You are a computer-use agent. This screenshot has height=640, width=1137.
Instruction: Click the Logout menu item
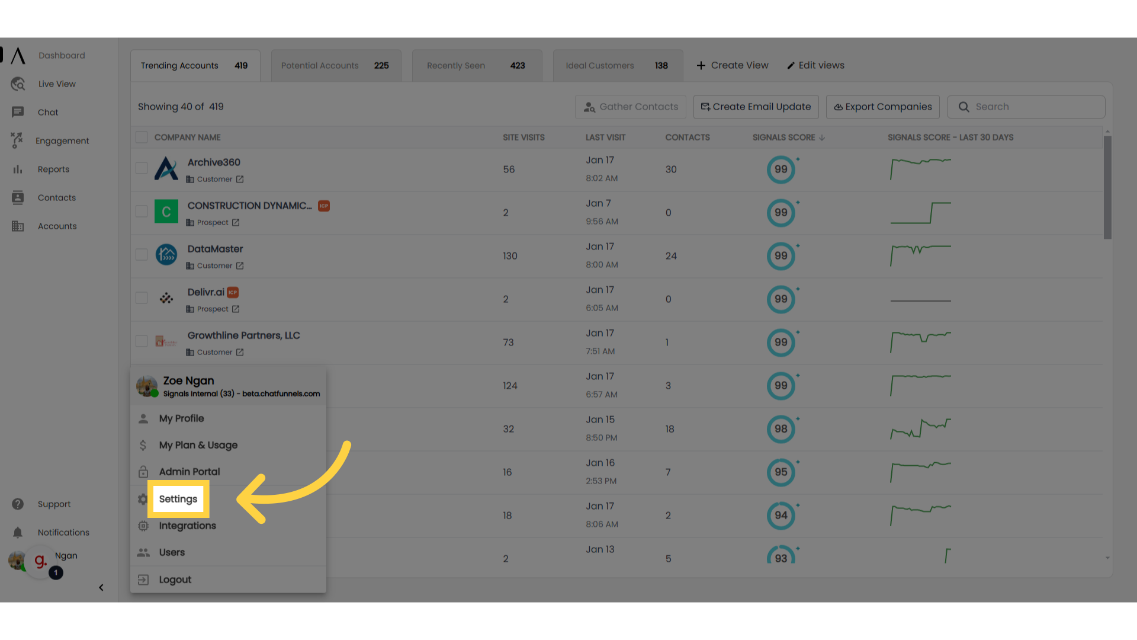[174, 579]
